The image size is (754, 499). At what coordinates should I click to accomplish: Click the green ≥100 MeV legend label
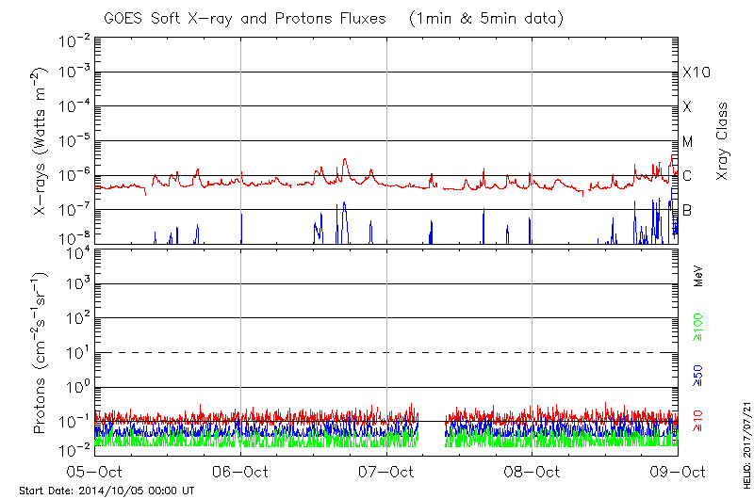pos(698,326)
